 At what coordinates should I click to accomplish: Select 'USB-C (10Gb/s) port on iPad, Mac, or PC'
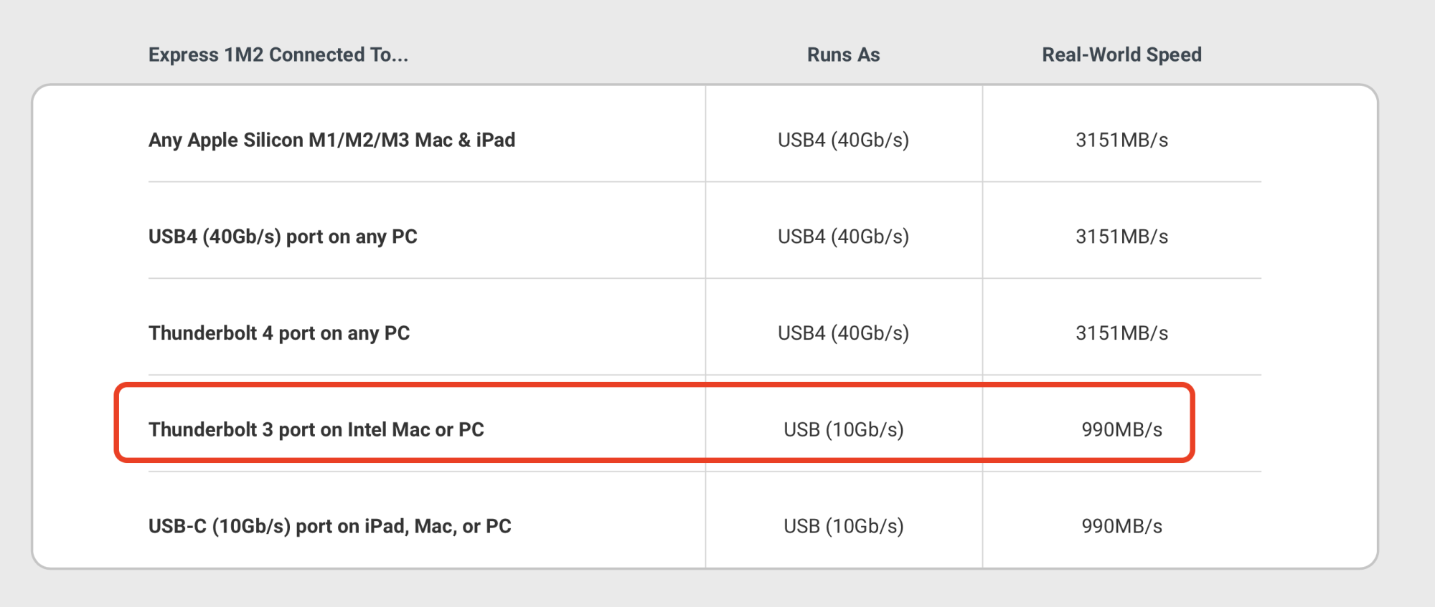point(329,526)
